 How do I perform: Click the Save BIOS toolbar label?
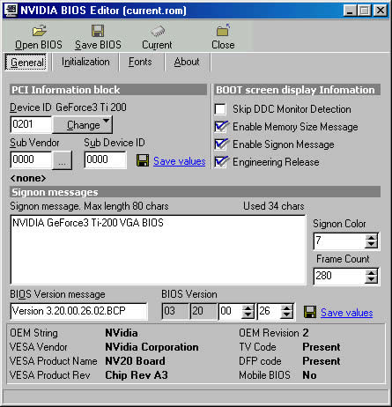pyautogui.click(x=98, y=45)
